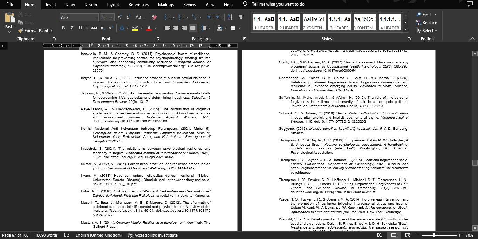The width and height of the screenshot is (478, 239).
Task: Click the vertical scrollbar thumb
Action: click(475, 162)
